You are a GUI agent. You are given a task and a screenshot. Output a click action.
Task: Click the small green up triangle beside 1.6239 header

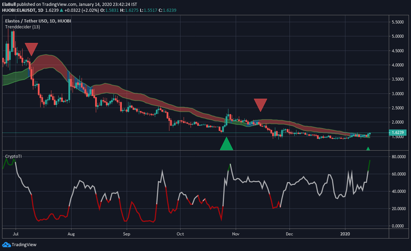pos(61,10)
